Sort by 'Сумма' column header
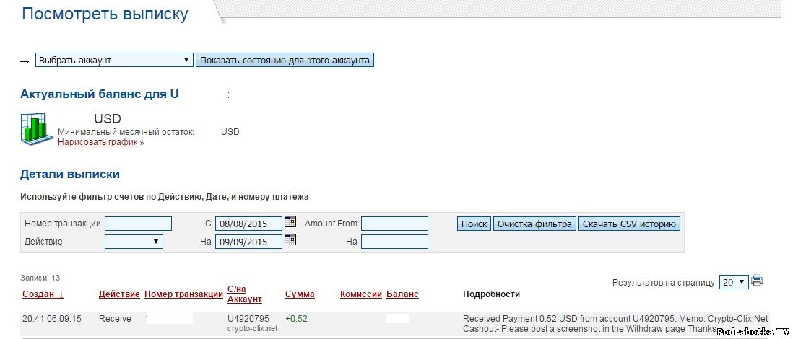Image resolution: width=793 pixels, height=339 pixels. point(300,294)
